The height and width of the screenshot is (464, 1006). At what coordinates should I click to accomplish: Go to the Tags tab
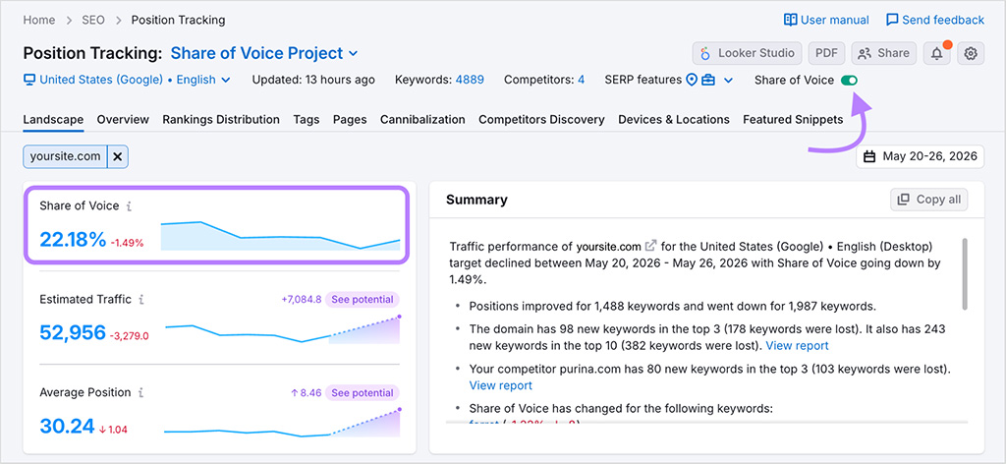coord(307,119)
